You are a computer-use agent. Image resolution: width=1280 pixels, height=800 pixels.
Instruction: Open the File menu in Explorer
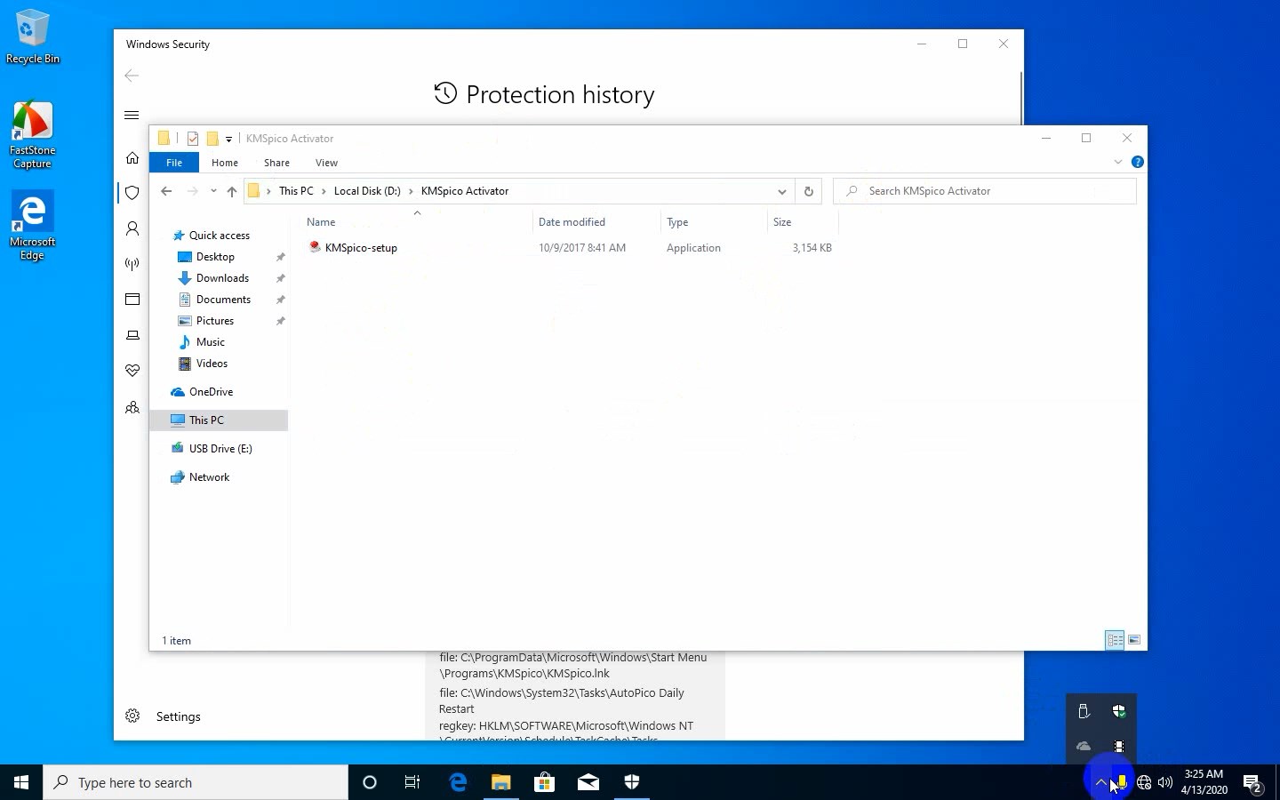(174, 163)
